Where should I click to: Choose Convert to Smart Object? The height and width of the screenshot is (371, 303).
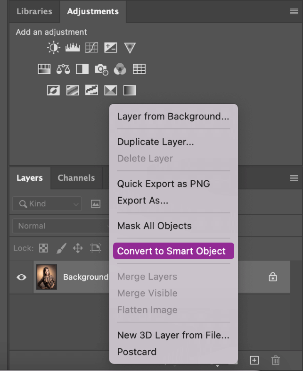point(173,251)
